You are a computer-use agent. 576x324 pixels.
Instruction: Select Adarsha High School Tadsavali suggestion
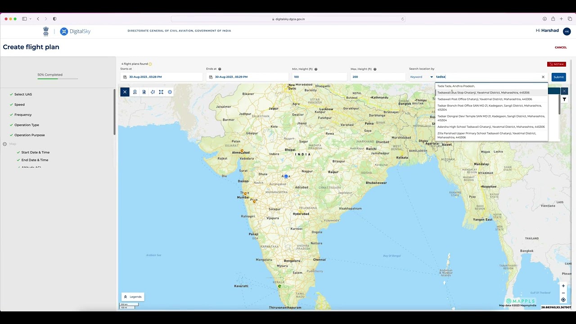click(491, 127)
